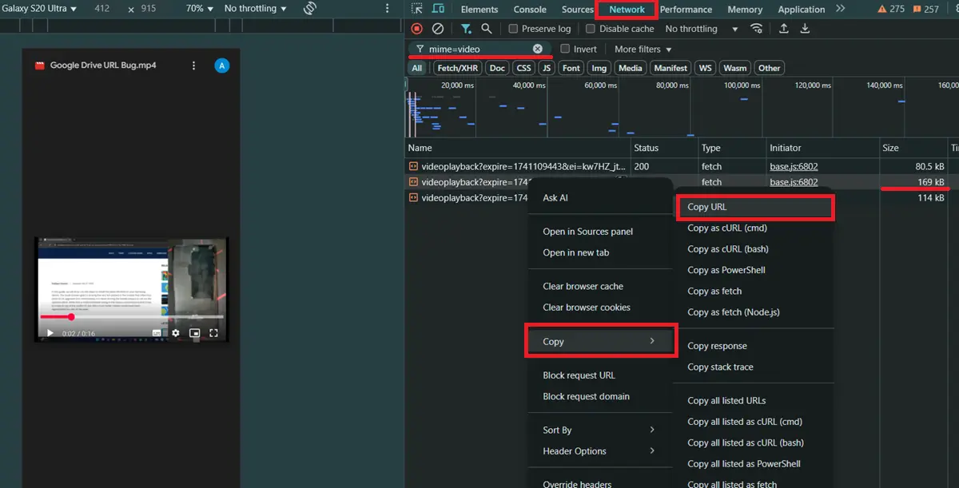Image resolution: width=959 pixels, height=488 pixels.
Task: Enable the Preserve log checkbox
Action: 514,29
